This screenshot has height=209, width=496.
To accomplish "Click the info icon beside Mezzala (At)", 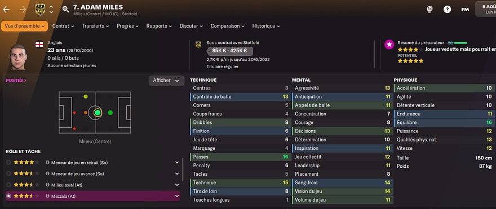I will tap(47, 196).
